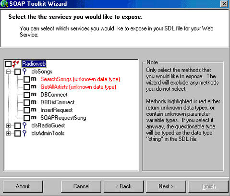Screen dimensions: 230x196
Task: Click the clsSongs class pin icon
Action: [24, 72]
